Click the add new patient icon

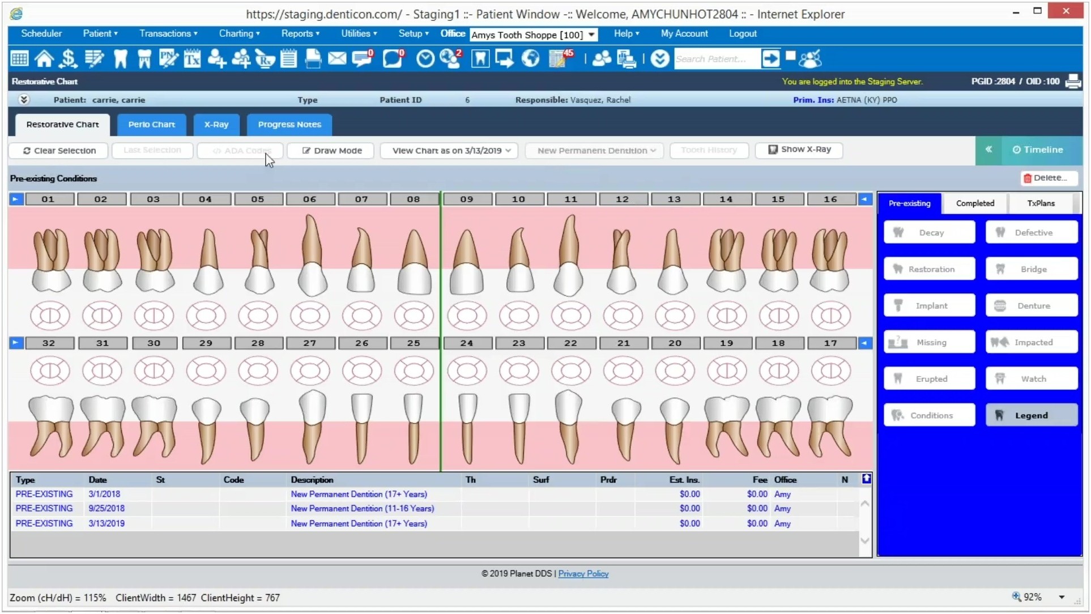[216, 58]
